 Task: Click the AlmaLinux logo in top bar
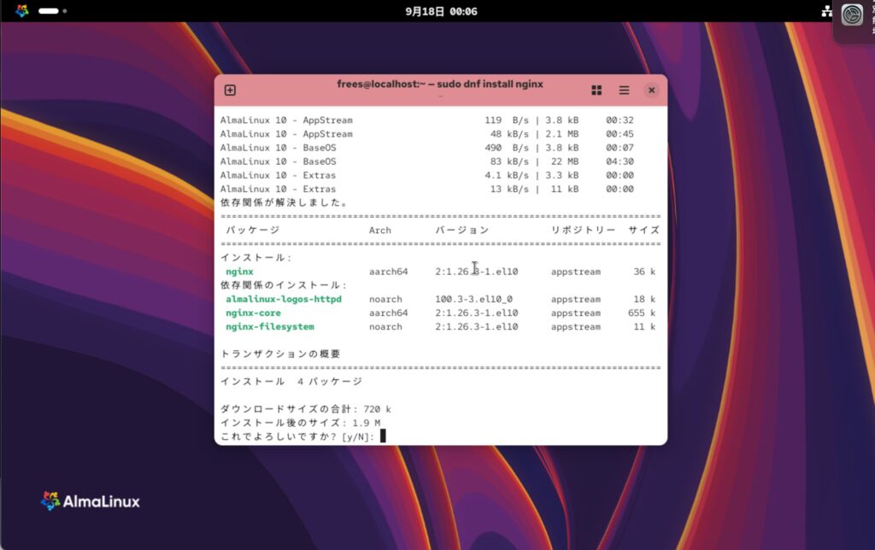tap(22, 11)
